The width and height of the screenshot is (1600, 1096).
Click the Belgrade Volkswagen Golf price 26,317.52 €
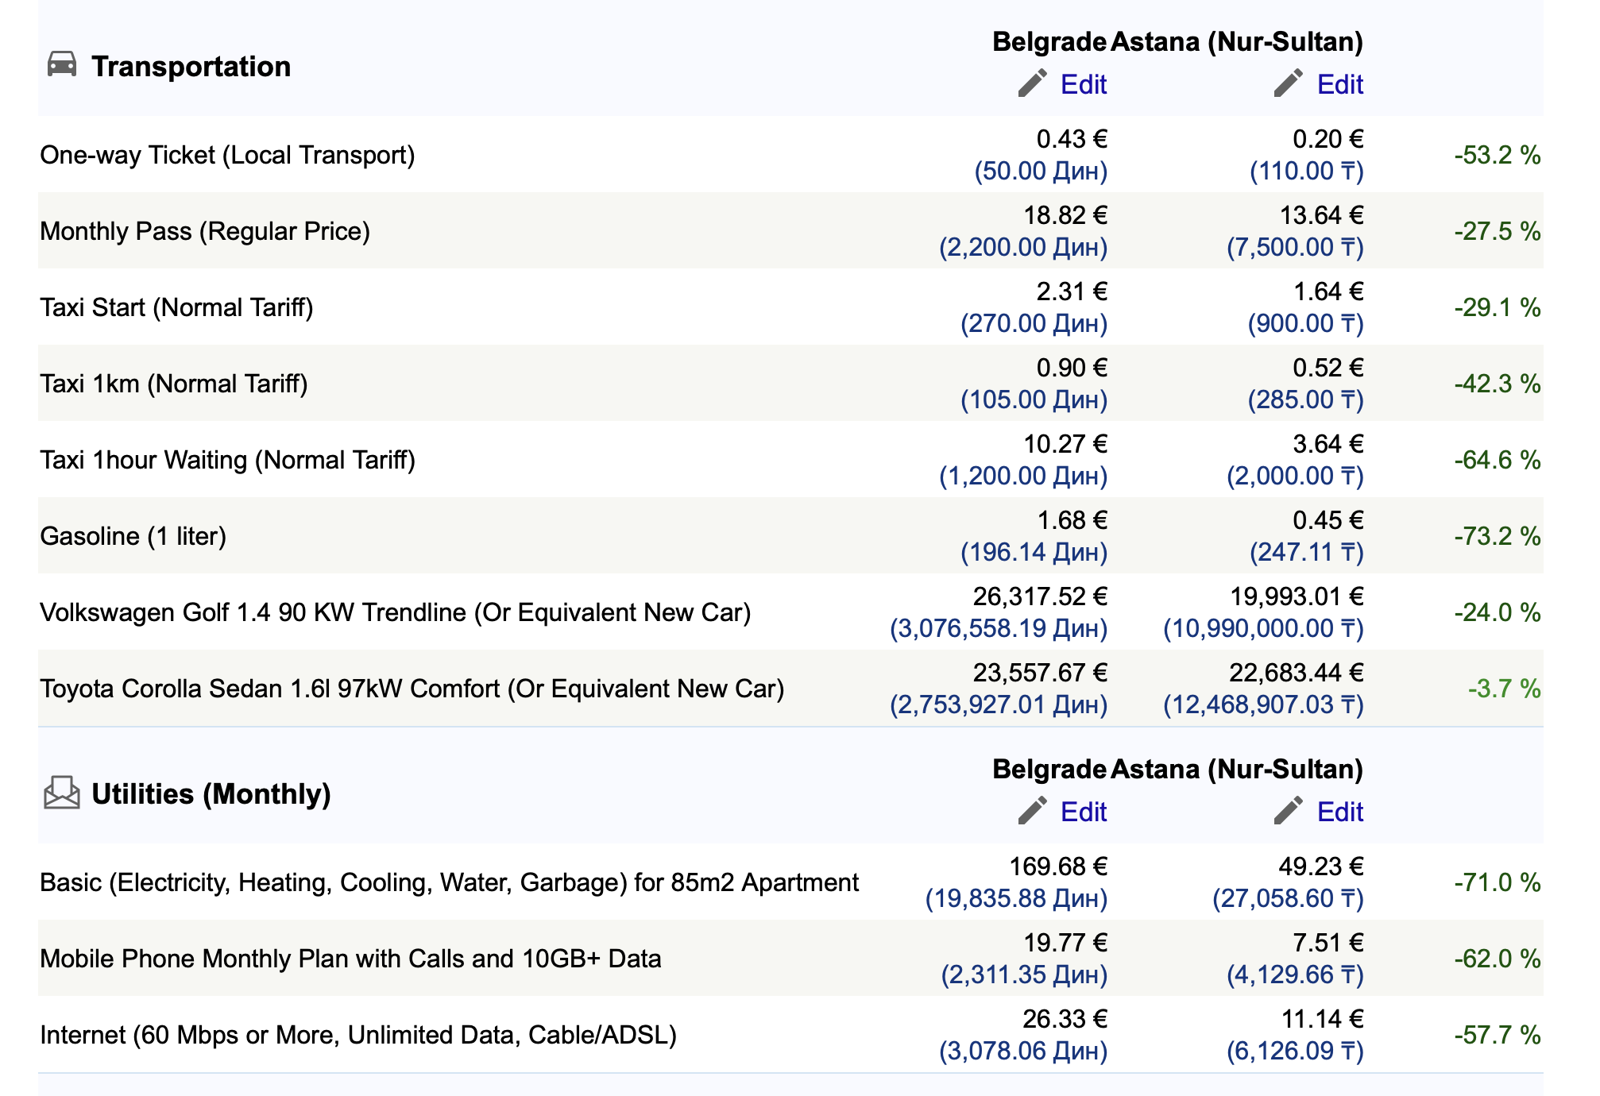point(1040,596)
